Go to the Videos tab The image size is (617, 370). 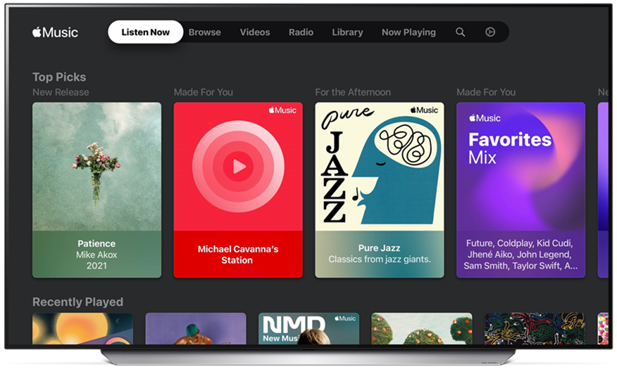(x=255, y=32)
